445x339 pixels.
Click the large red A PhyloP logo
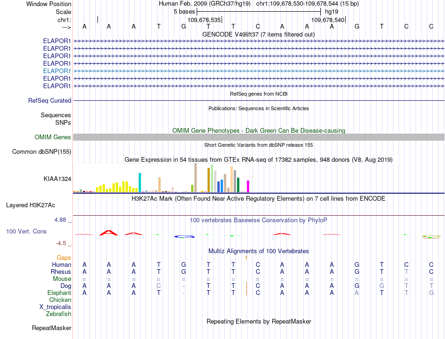(108, 233)
